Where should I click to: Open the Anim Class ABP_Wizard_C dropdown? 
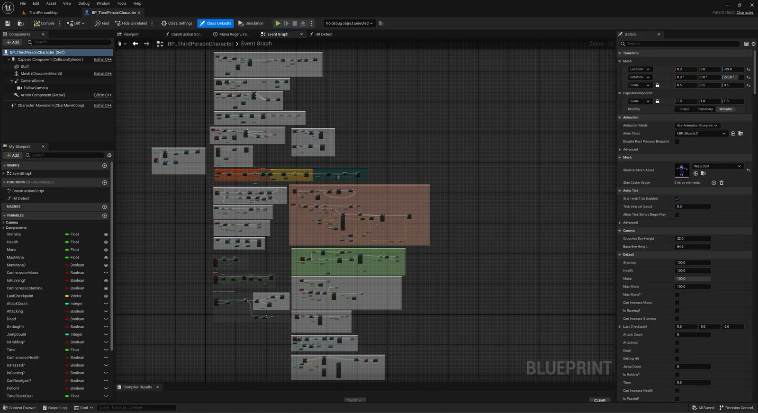point(701,134)
